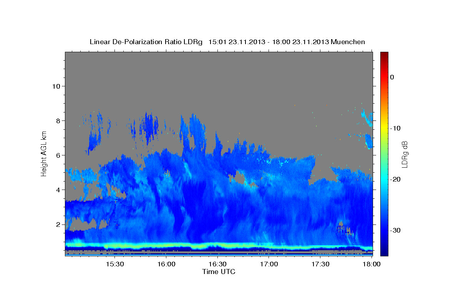This screenshot has width=461, height=307.
Task: Click the height tick label 4
Action: pyautogui.click(x=58, y=190)
